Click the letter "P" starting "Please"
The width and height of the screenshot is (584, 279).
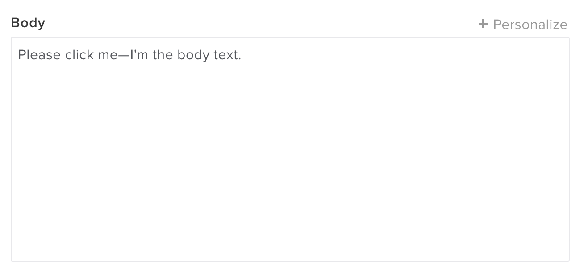[x=21, y=55]
